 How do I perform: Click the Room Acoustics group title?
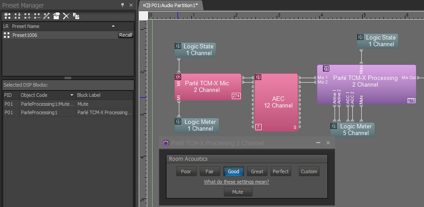188,159
